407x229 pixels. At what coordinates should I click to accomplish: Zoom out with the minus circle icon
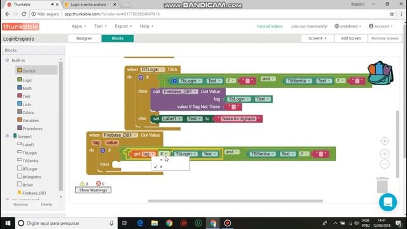(x=385, y=164)
